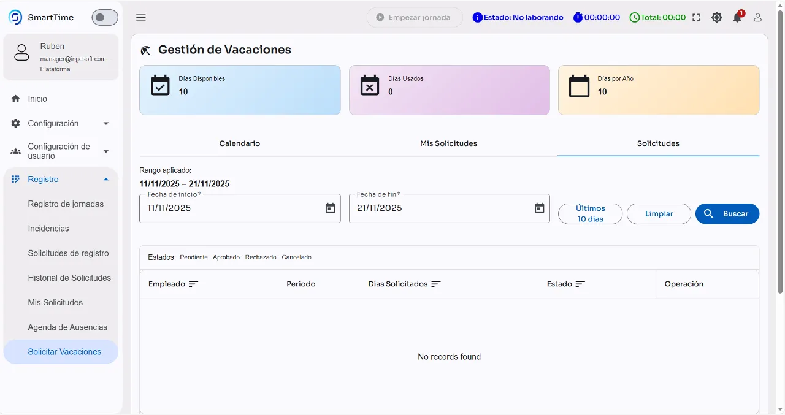The height and width of the screenshot is (415, 785).
Task: Sort the Empleado column
Action: click(x=193, y=284)
